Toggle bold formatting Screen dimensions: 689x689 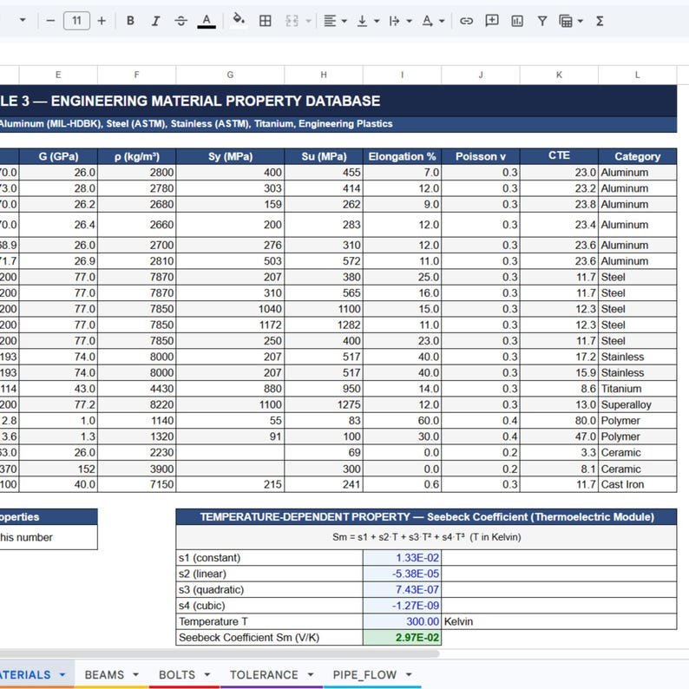point(130,21)
